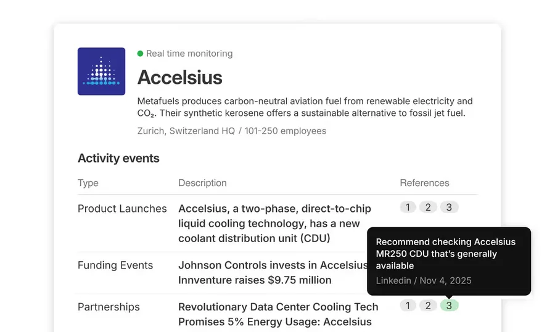Open reference 3 for Product Launches
The image size is (555, 332).
449,207
